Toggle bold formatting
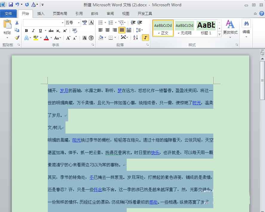The image size is (265, 212). pyautogui.click(x=26, y=30)
